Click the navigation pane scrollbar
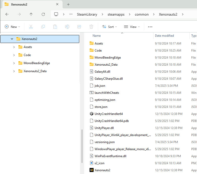This screenshot has width=197, height=174. pyautogui.click(x=82, y=146)
